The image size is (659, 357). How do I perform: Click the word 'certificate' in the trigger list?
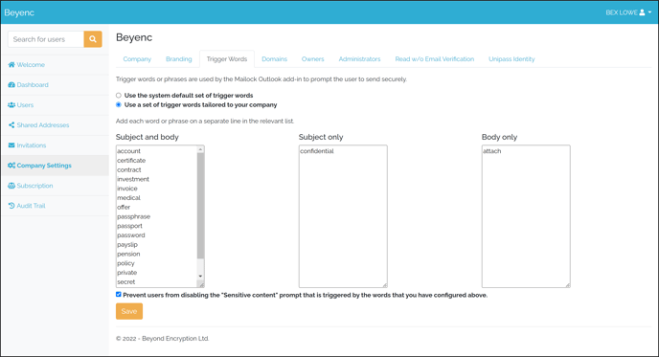coord(131,161)
